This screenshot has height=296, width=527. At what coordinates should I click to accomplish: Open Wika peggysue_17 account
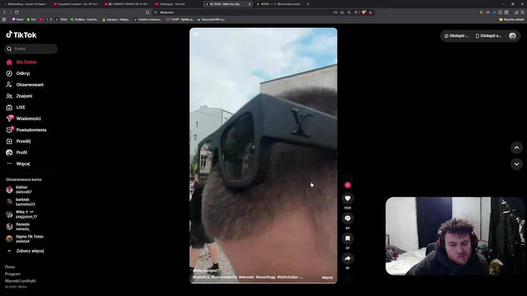pyautogui.click(x=26, y=214)
